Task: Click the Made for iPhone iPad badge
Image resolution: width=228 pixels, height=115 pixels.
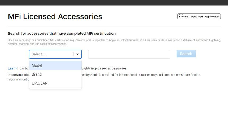Action: (199, 16)
